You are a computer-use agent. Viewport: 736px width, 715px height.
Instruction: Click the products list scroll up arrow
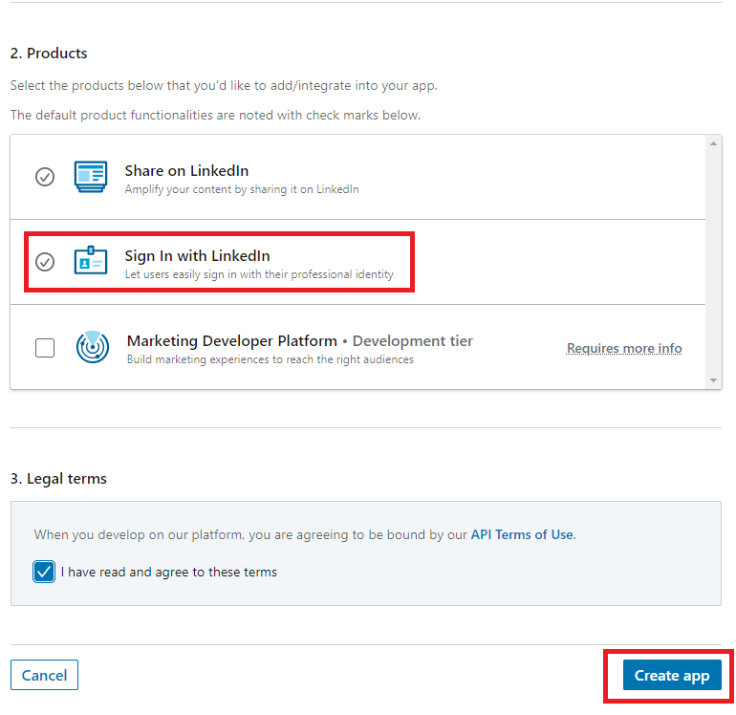[x=713, y=143]
